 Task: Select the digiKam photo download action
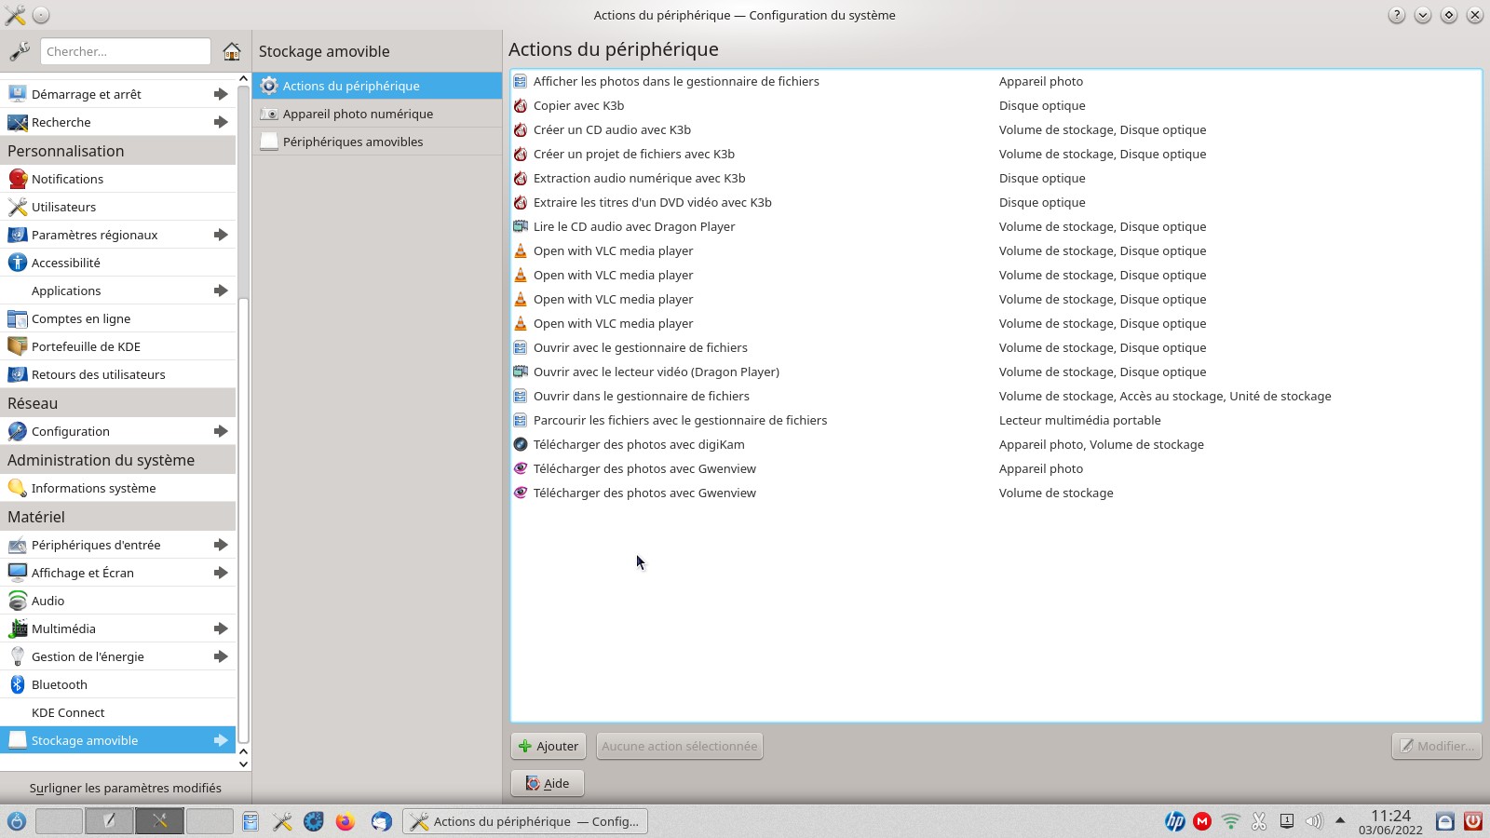(638, 444)
